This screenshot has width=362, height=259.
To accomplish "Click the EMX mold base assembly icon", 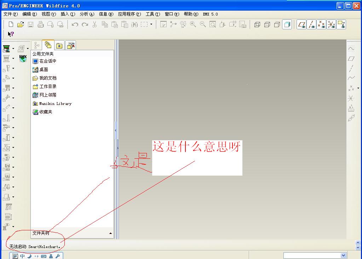I will click(x=6, y=59).
